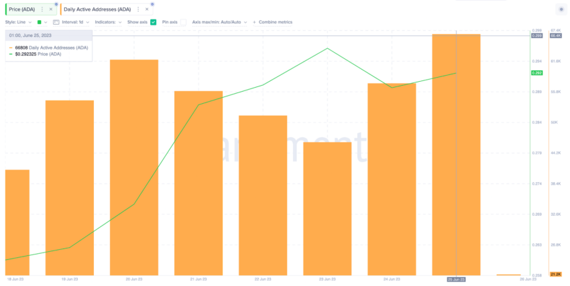Click the 21 Jun 23 orange bar

[198, 183]
